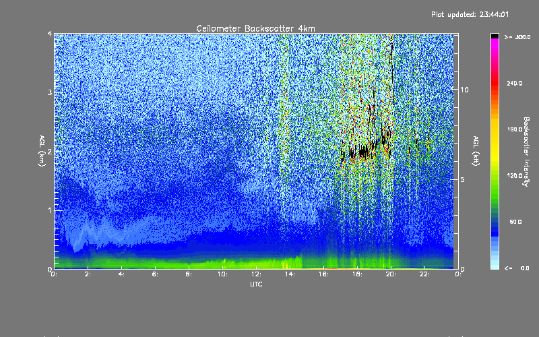Image resolution: width=539 pixels, height=337 pixels.
Task: Click the '10:' tick on the time axis
Action: coord(222,274)
